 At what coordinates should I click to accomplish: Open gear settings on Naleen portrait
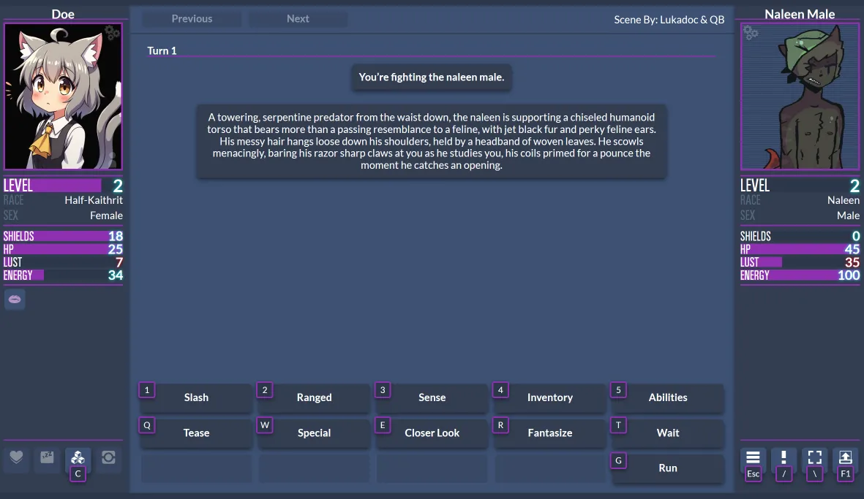click(x=751, y=32)
